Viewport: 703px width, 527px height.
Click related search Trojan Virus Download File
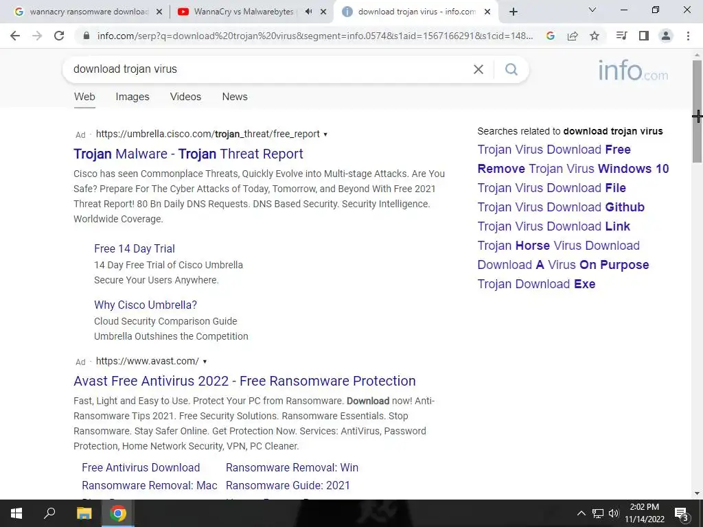click(551, 188)
